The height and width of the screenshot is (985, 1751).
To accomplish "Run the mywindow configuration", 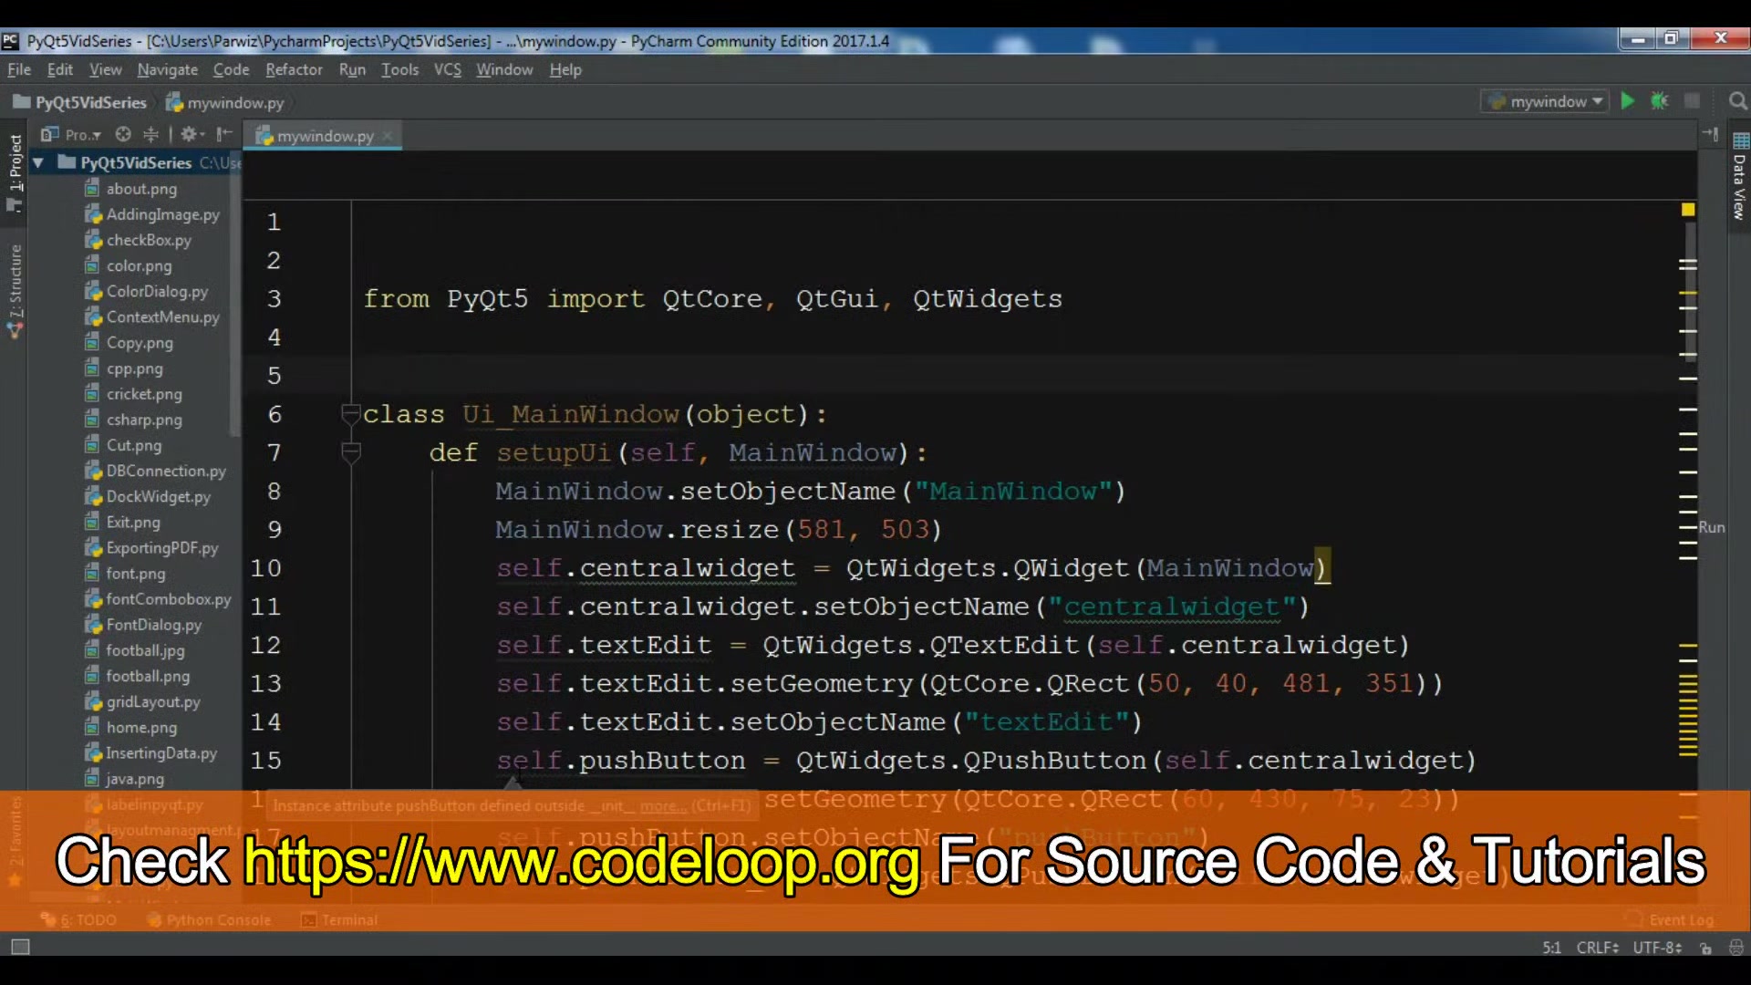I will coord(1627,101).
